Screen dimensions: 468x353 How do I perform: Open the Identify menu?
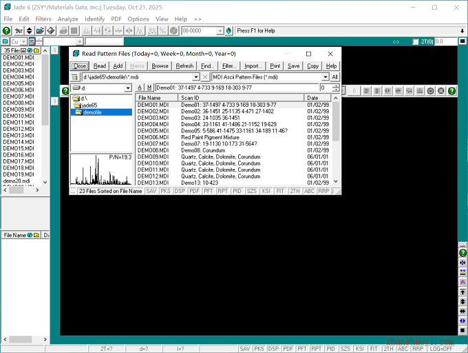(94, 19)
